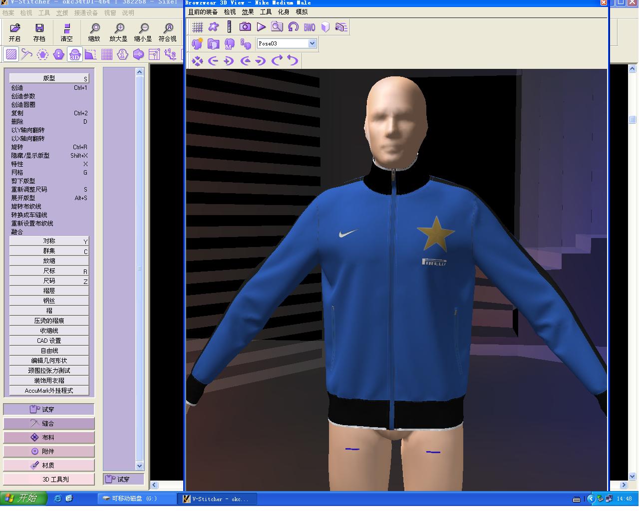Click the rotate counterclockwise arrow icon
The width and height of the screenshot is (639, 511).
(x=293, y=61)
